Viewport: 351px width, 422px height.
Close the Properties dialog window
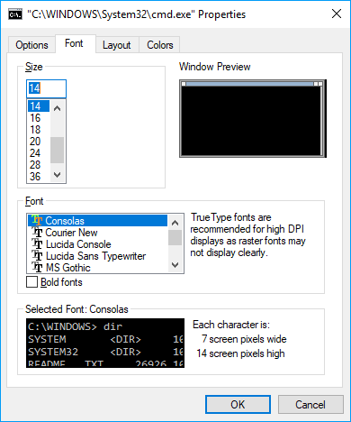337,14
